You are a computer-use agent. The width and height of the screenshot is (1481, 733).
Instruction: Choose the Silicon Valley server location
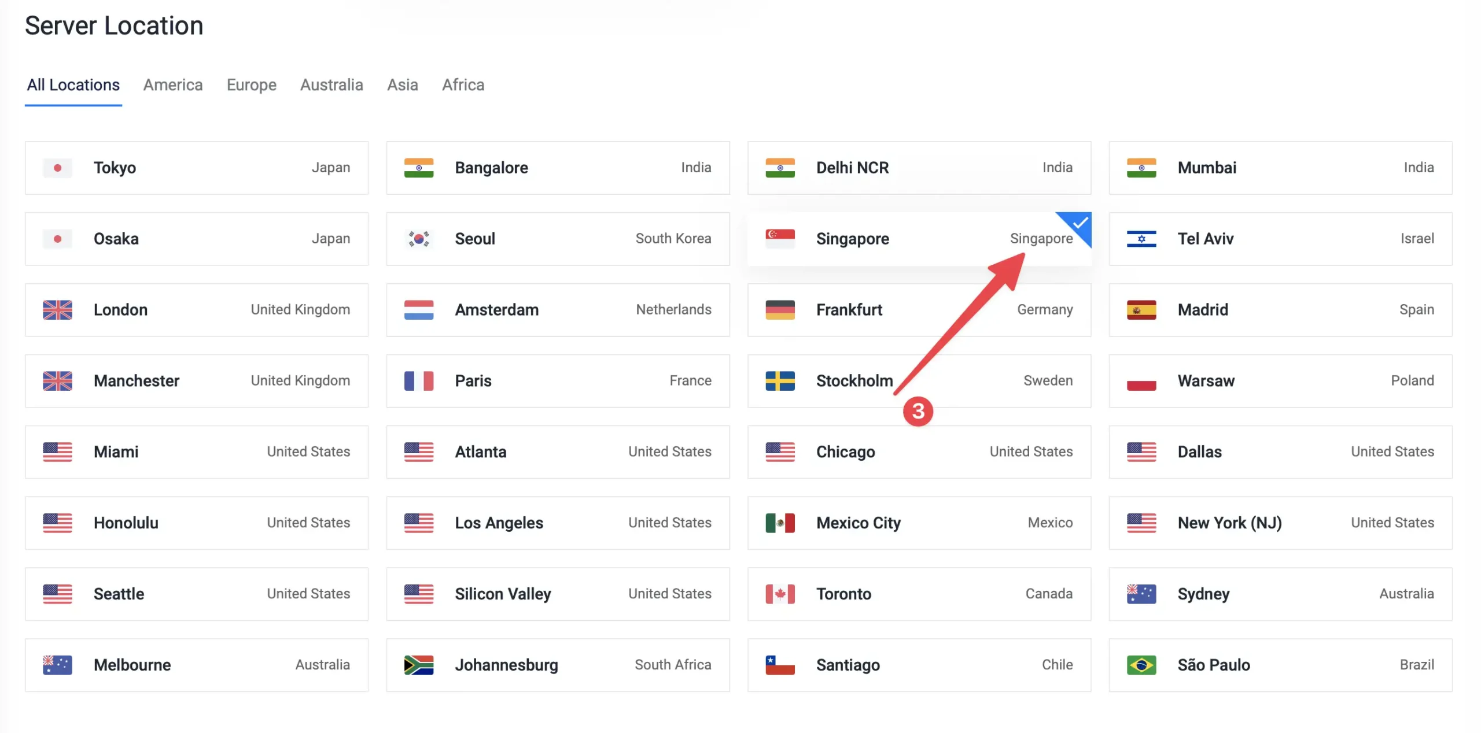(x=558, y=594)
